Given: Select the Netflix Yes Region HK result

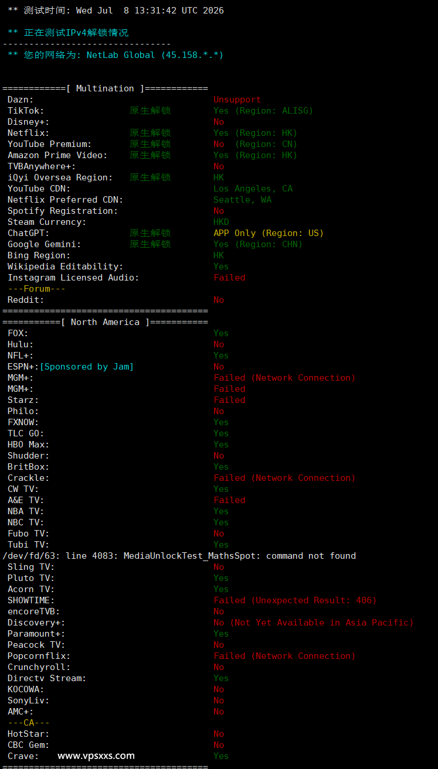Looking at the screenshot, I should [x=256, y=133].
